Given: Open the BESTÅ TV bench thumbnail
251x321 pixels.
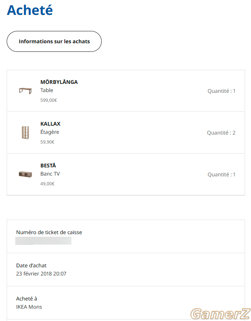Looking at the screenshot, I should click(x=25, y=174).
